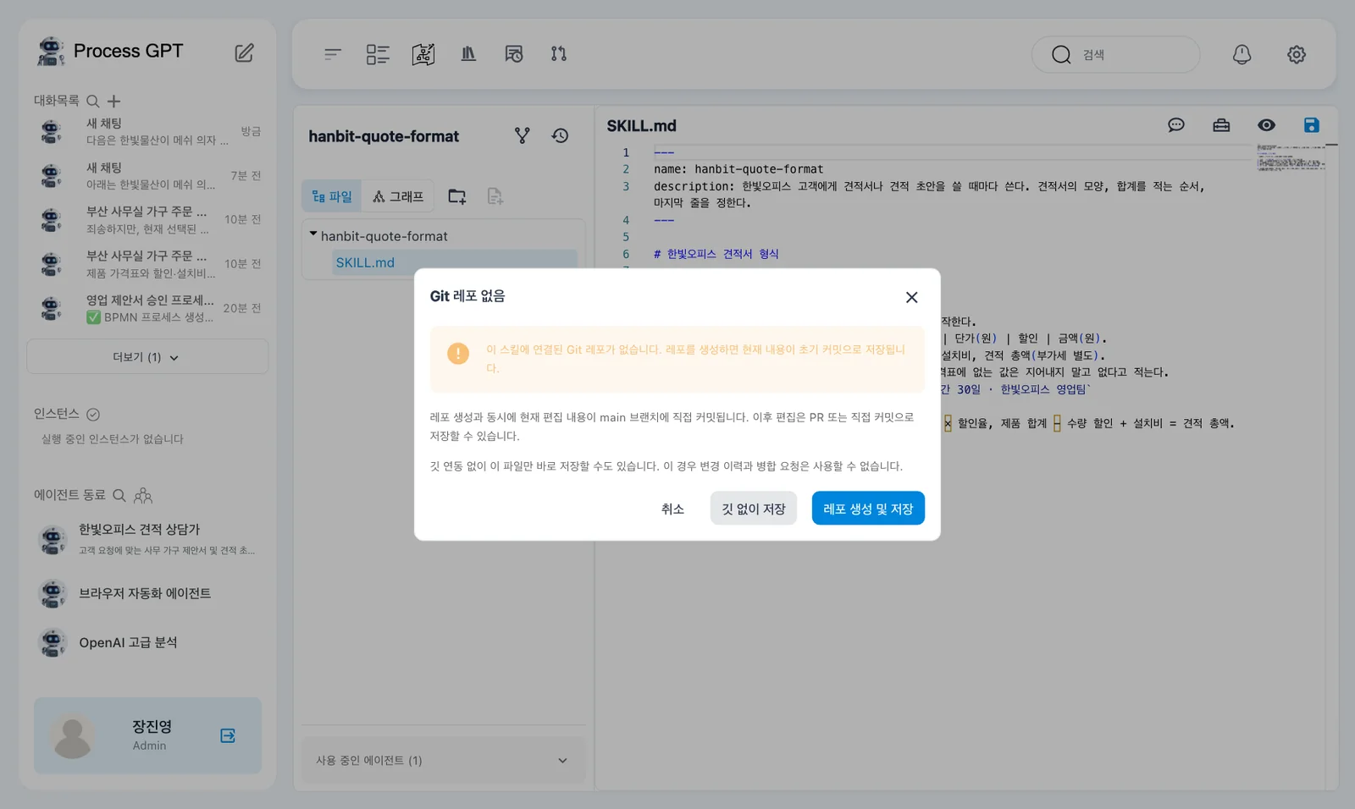This screenshot has height=809, width=1355.
Task: Open settings gear
Action: [x=1297, y=54]
